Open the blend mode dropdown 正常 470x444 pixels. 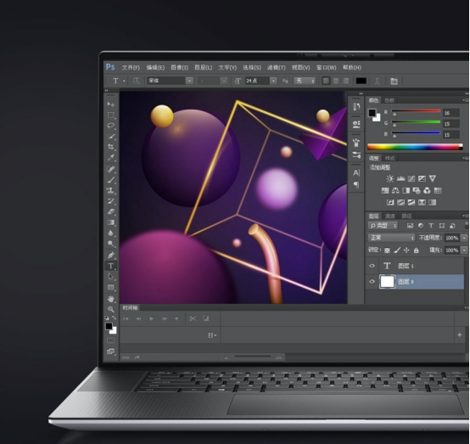(391, 238)
